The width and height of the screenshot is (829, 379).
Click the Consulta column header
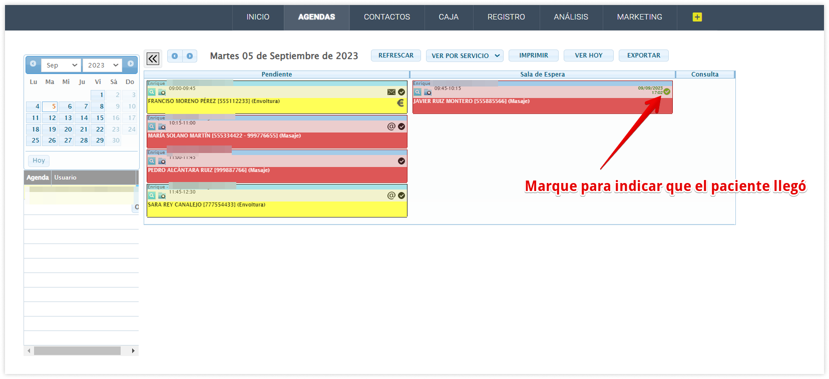(705, 74)
